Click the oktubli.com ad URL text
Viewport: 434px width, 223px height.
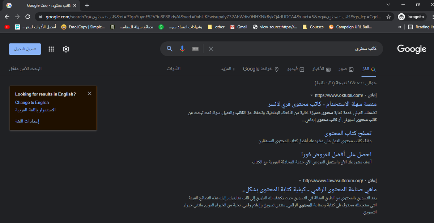click(339, 95)
